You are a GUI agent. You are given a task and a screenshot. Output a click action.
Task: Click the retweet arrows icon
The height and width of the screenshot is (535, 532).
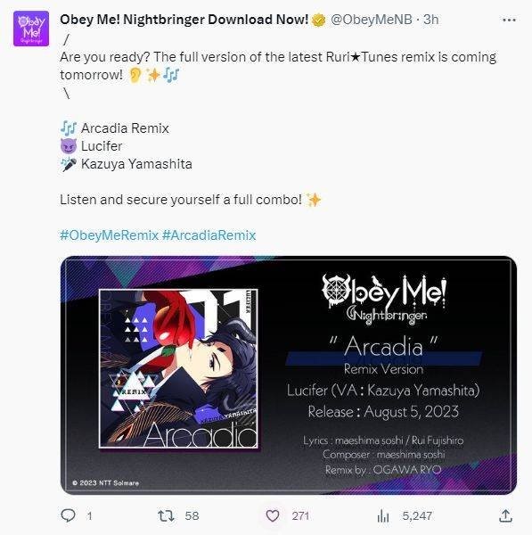pyautogui.click(x=166, y=515)
